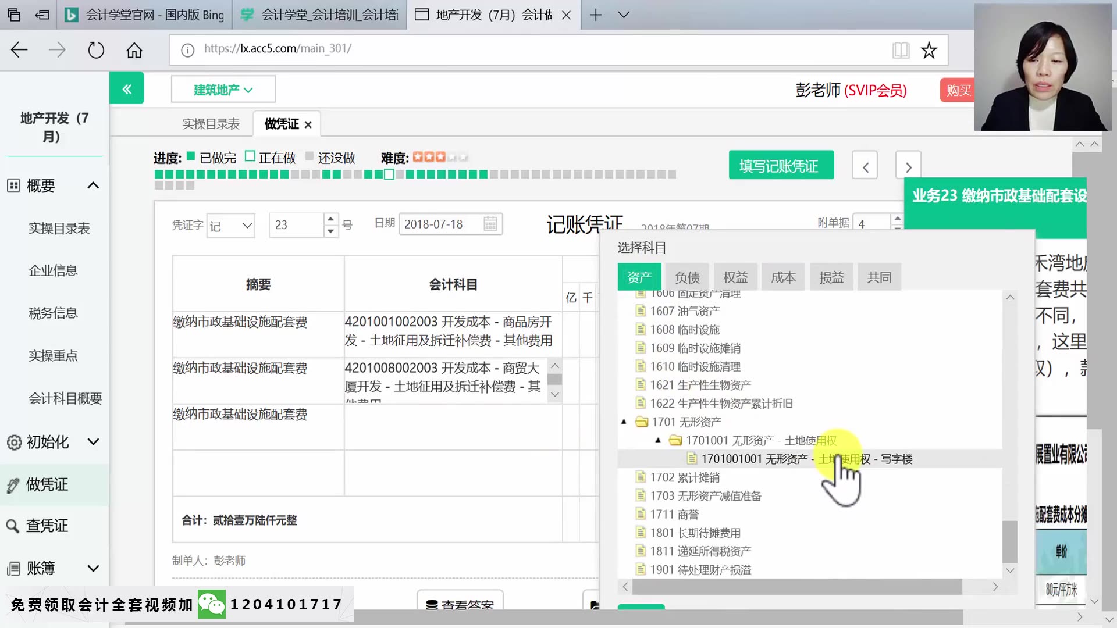
Task: Increase the voucher number with the up stepper
Action: [x=330, y=219]
